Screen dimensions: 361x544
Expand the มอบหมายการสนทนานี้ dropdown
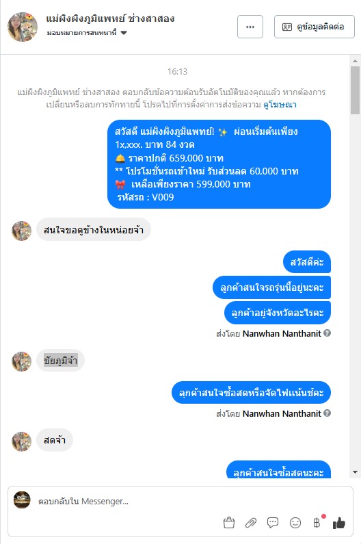[87, 33]
